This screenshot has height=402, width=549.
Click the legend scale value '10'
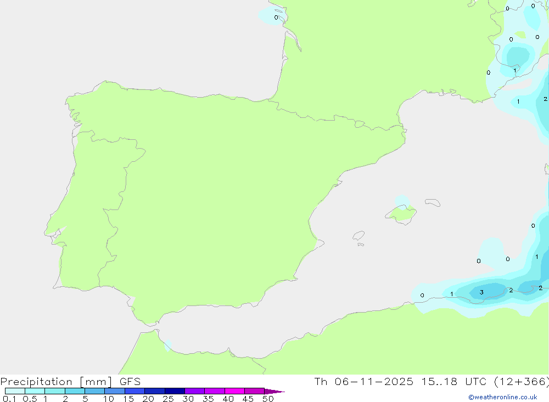click(x=109, y=399)
